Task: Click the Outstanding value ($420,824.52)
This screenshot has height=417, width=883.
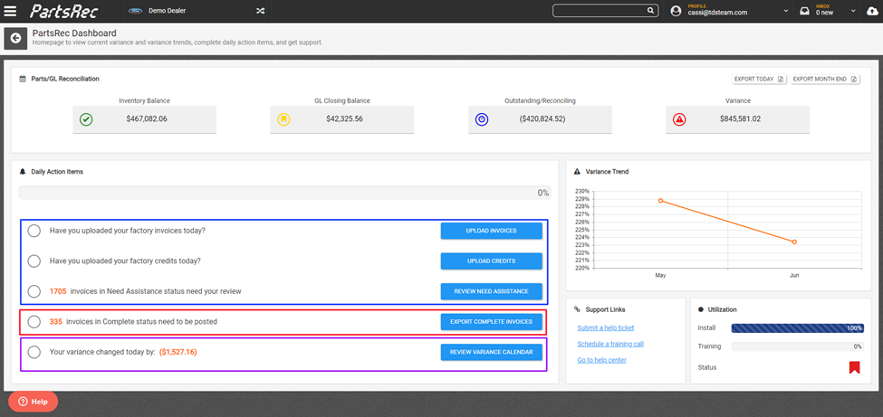Action: pos(542,119)
